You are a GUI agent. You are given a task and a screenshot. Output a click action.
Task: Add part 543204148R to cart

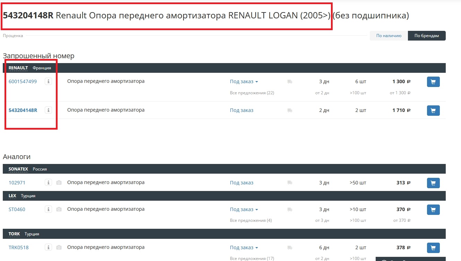pos(433,111)
